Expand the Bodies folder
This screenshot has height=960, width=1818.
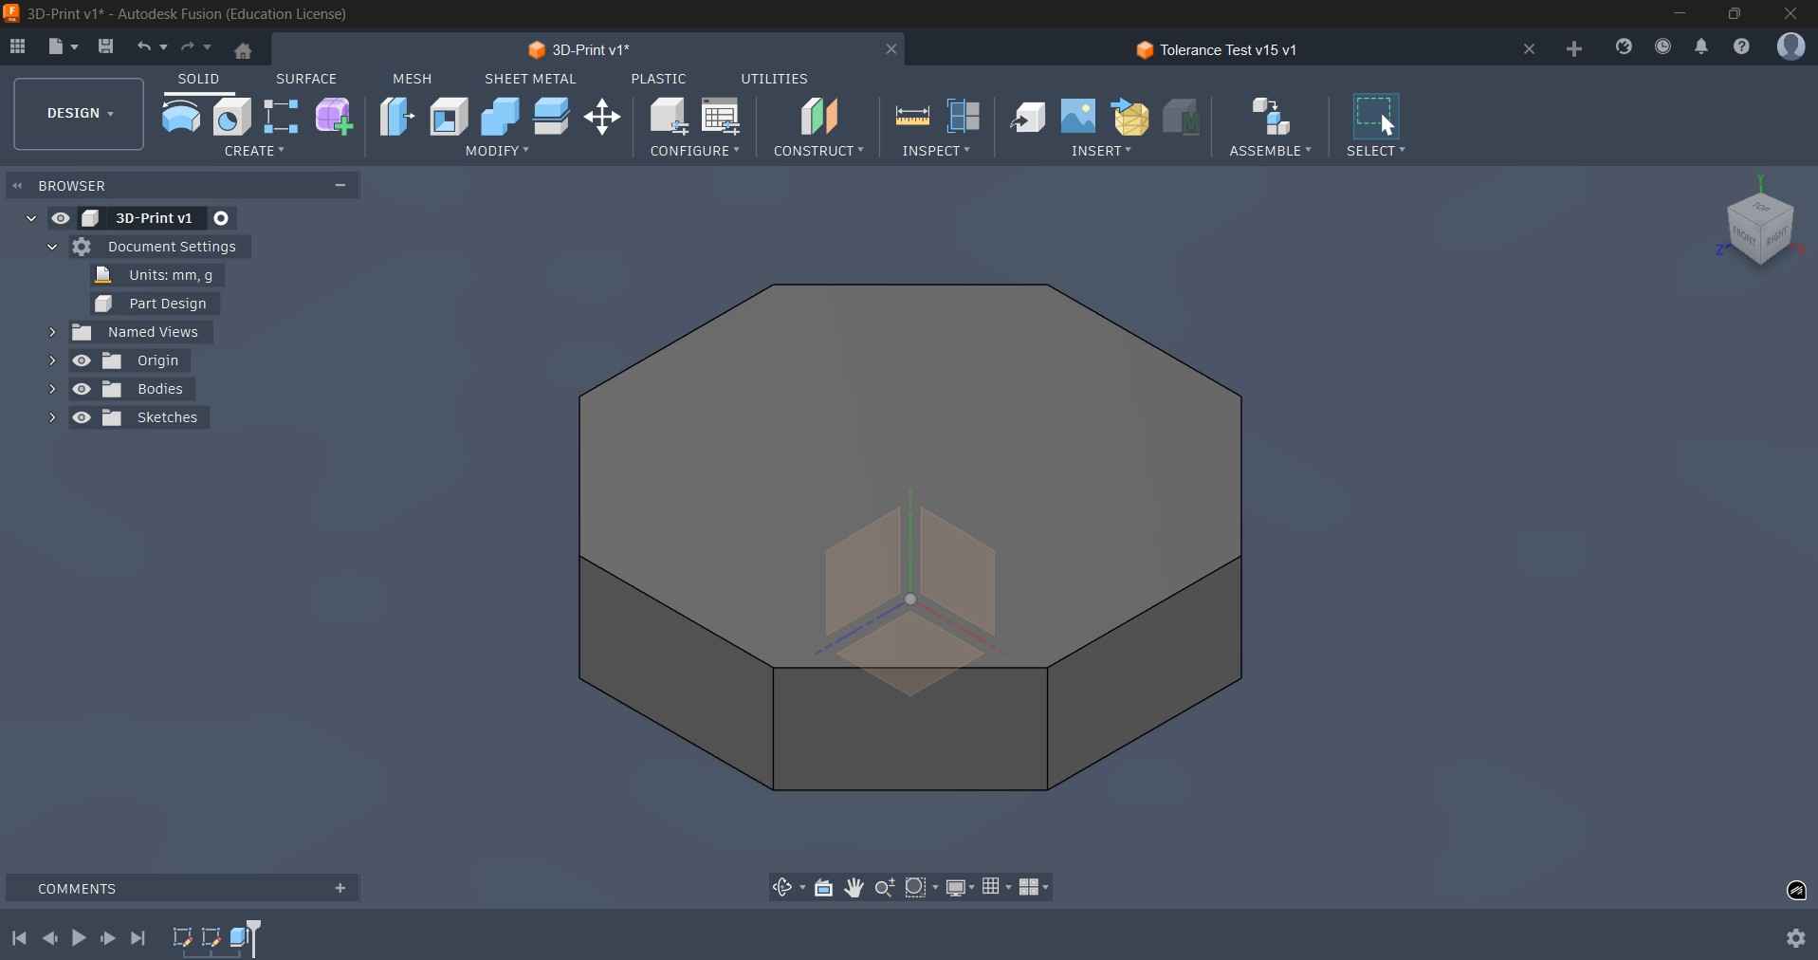52,389
